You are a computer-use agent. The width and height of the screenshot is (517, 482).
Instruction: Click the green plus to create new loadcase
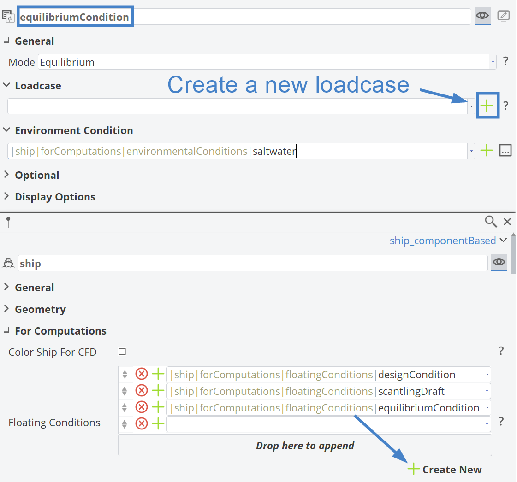tap(487, 106)
